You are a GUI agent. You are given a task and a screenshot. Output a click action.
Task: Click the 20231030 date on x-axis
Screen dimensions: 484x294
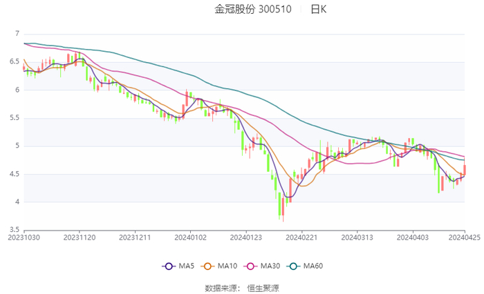(x=24, y=237)
